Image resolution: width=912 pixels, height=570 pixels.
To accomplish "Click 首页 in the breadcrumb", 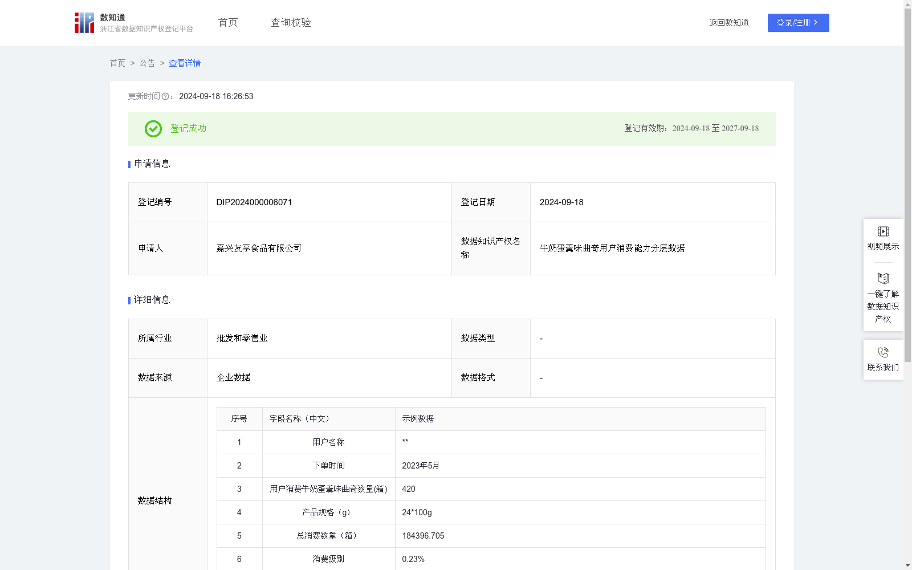I will pos(117,63).
